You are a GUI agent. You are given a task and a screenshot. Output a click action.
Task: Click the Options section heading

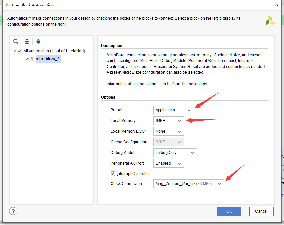coord(108,97)
